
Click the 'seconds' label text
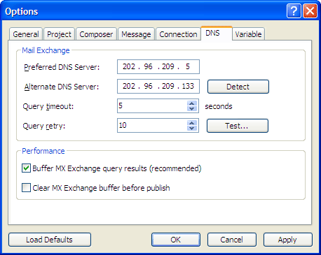click(219, 106)
